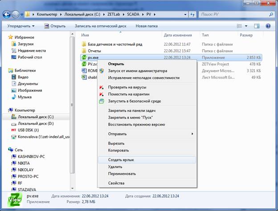278x211 pixels.
Task: Collapse the "Сеть" network tree node
Action: coord(5,150)
